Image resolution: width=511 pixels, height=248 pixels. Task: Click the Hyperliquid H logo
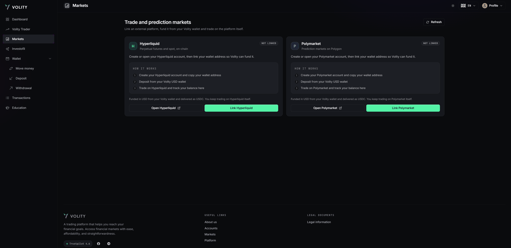coord(133,46)
